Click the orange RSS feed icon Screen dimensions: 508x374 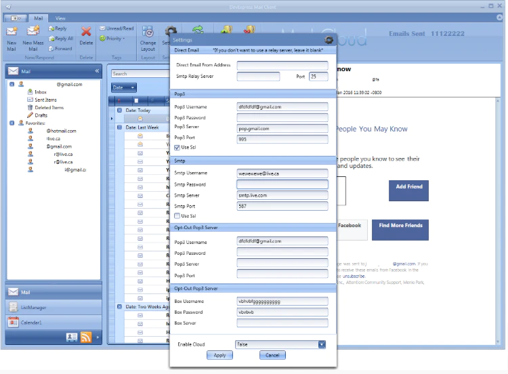tap(86, 337)
